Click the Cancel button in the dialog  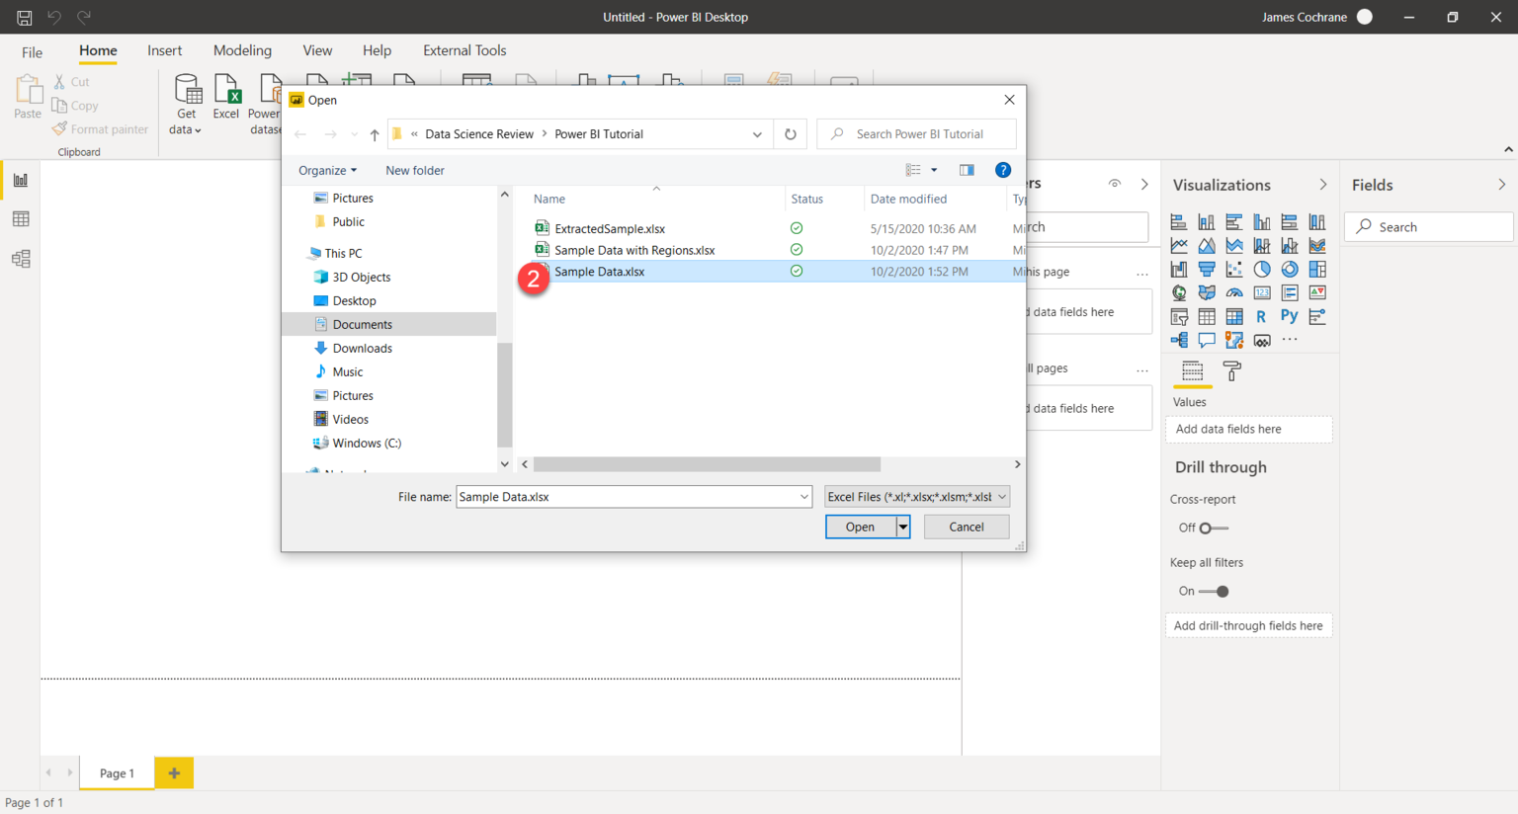966,527
